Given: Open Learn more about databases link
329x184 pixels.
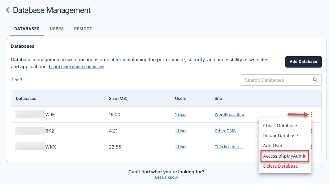Looking at the screenshot, I should tap(76, 67).
